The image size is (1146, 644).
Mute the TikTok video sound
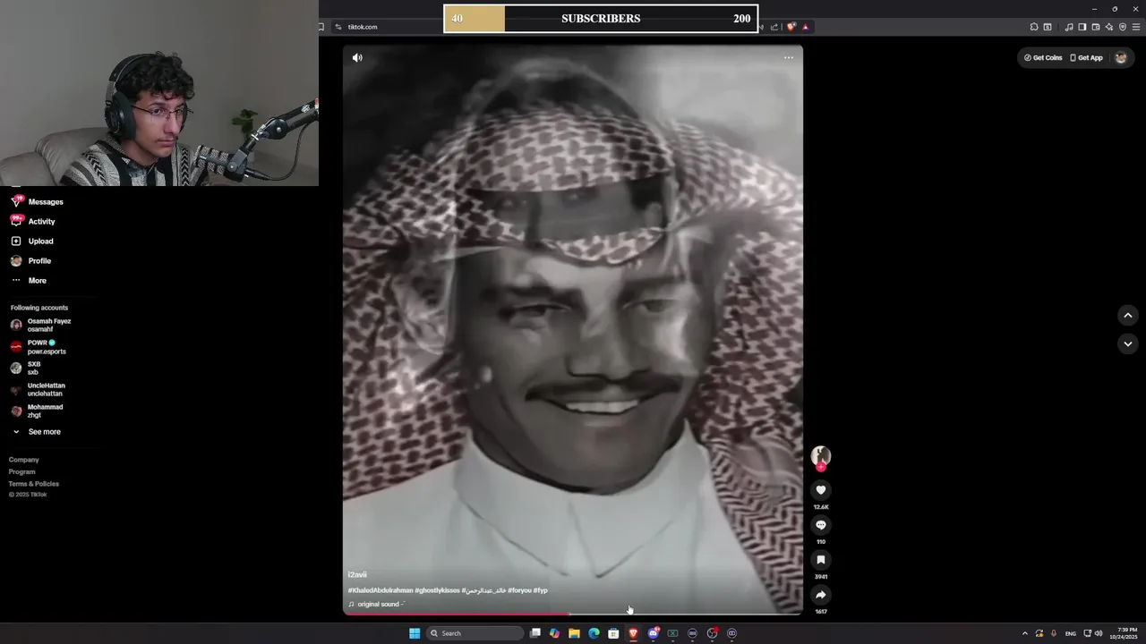pyautogui.click(x=357, y=57)
